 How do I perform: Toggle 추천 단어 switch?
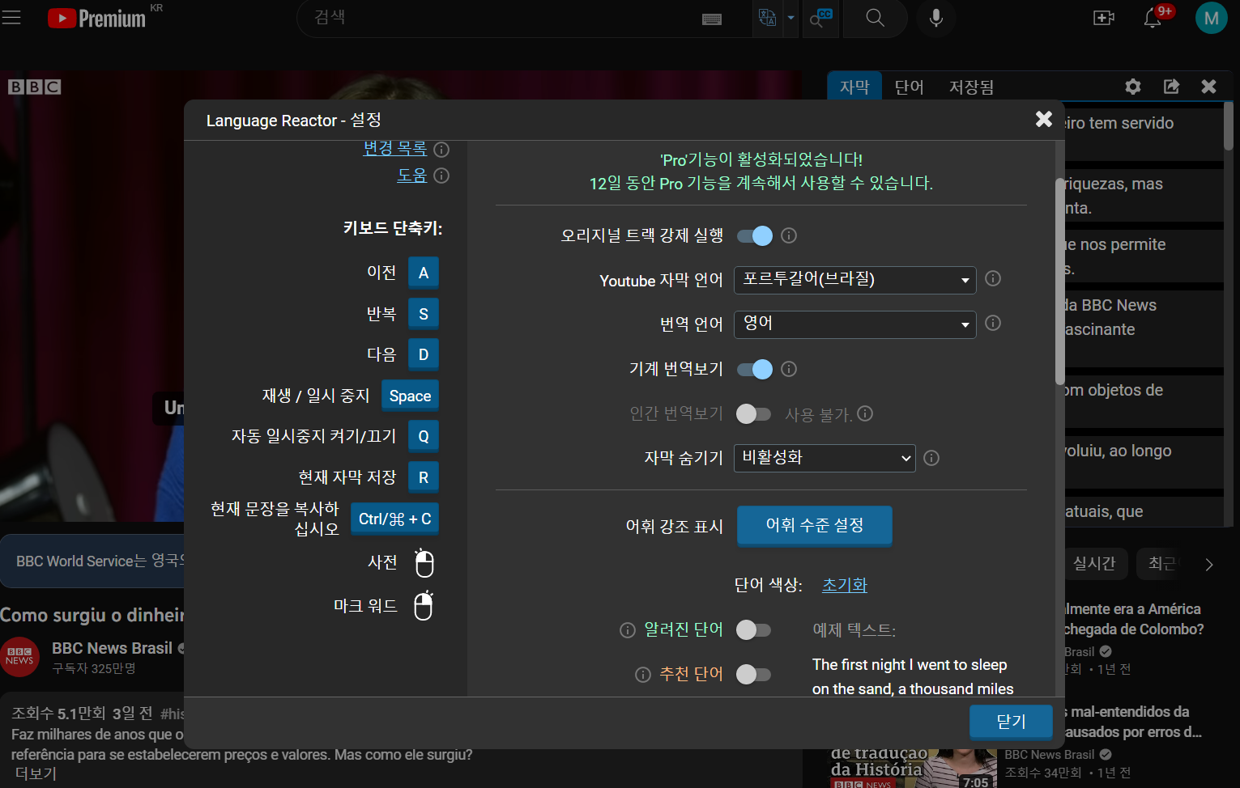753,675
